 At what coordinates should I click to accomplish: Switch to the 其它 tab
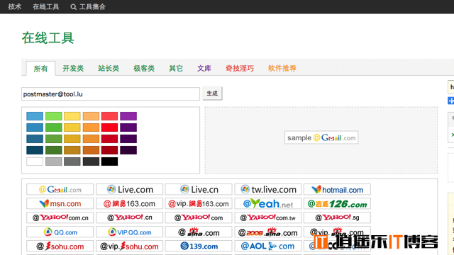[176, 68]
